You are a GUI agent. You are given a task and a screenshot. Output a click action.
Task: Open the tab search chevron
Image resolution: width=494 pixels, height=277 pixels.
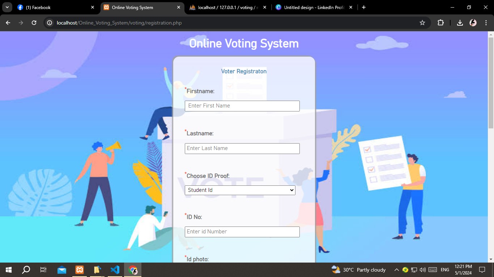click(x=7, y=7)
